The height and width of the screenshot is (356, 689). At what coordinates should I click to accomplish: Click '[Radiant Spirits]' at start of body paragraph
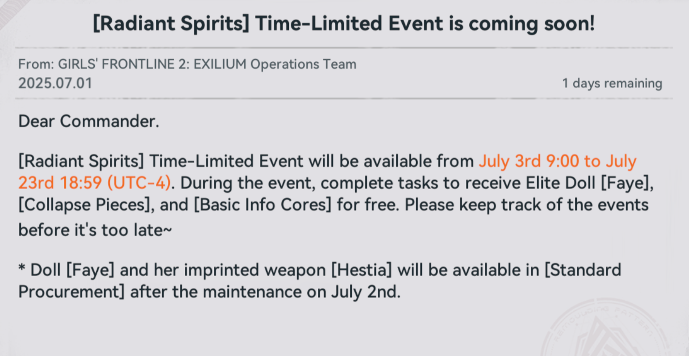[82, 161]
